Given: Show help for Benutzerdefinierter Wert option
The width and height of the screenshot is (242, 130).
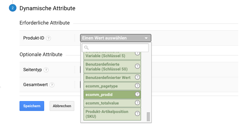Looking at the screenshot, I should pos(137,77).
